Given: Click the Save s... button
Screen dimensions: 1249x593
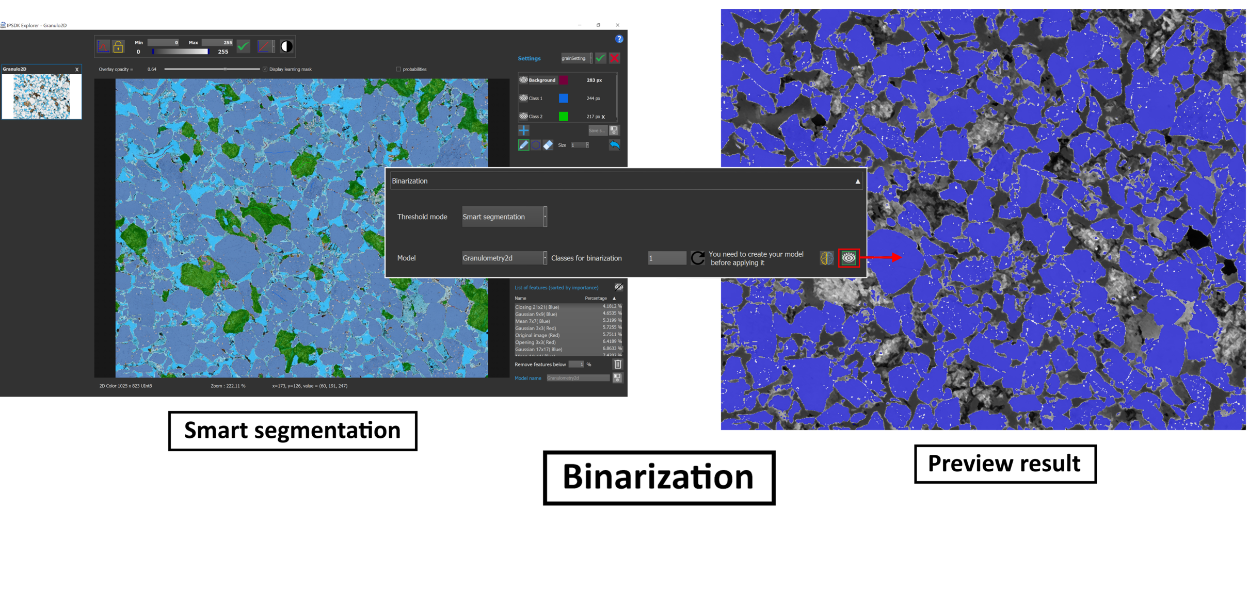Looking at the screenshot, I should pos(597,130).
